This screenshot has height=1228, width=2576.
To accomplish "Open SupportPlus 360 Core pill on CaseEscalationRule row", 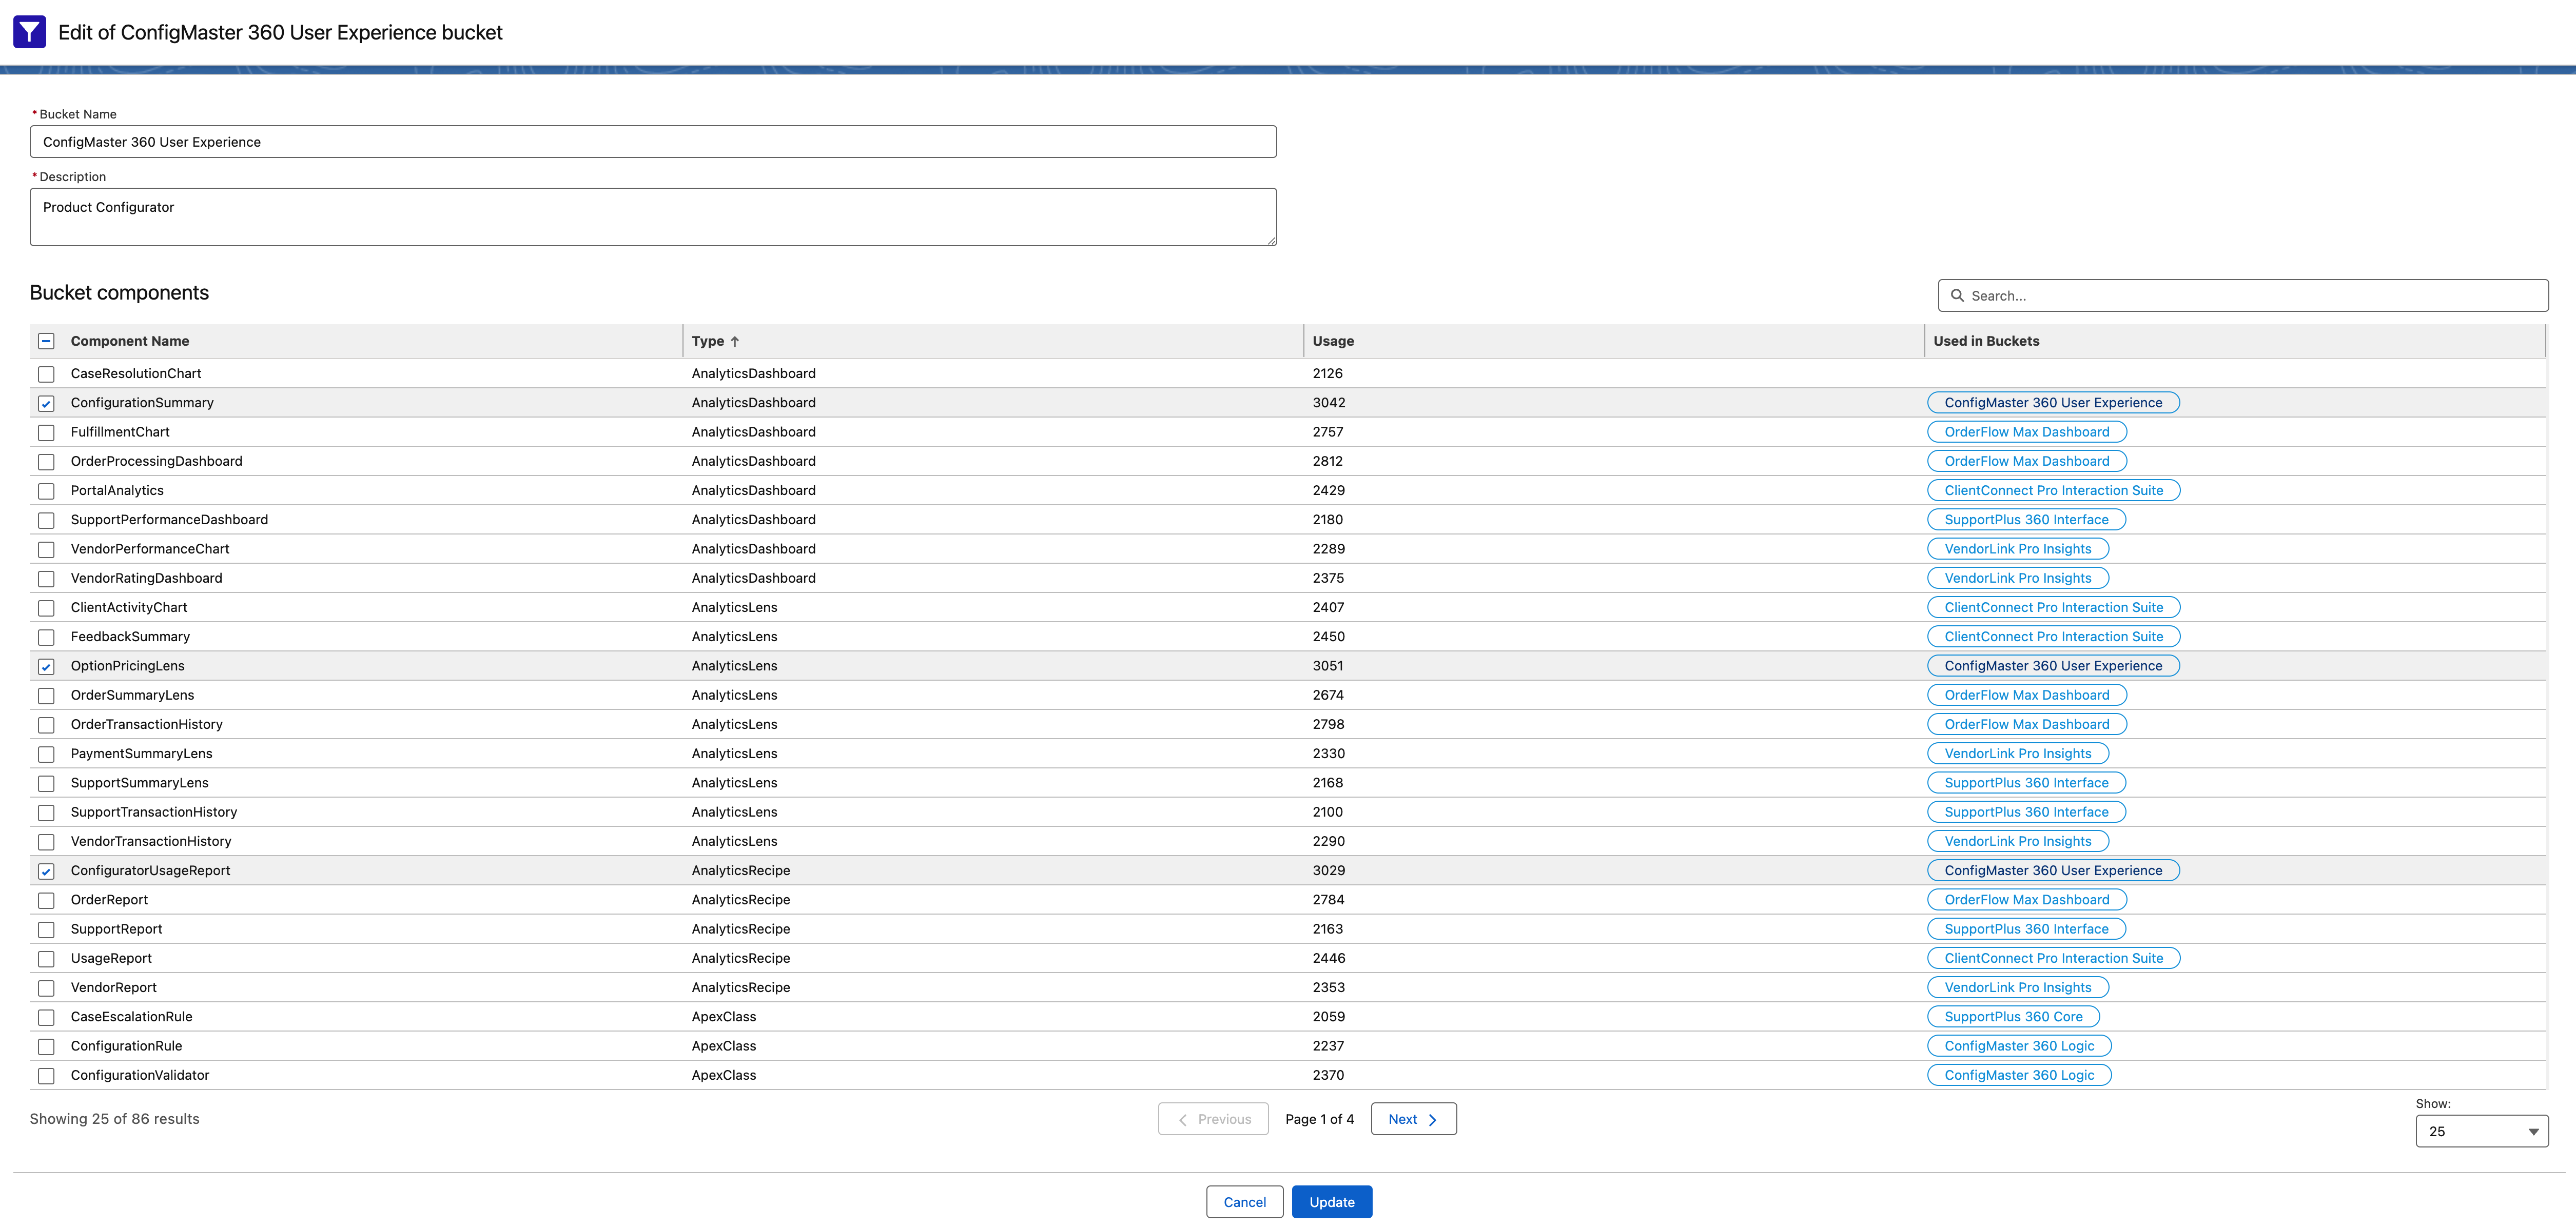I will 2013,1017.
